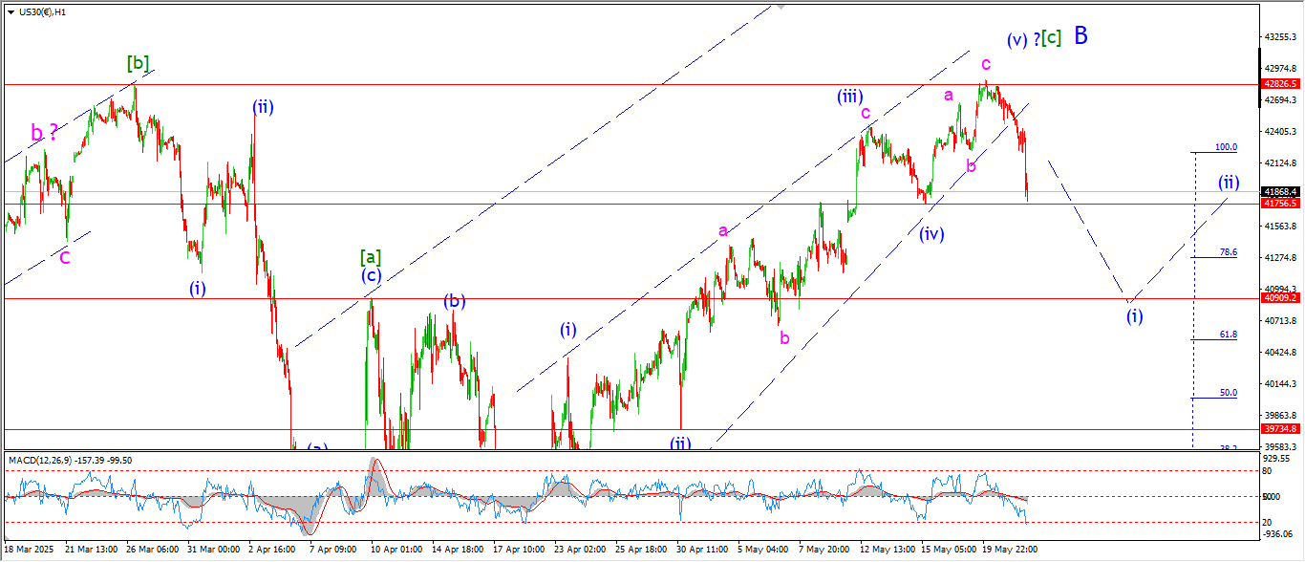1305x562 pixels.
Task: Select the red 42826.5 price tag
Action: click(1280, 84)
